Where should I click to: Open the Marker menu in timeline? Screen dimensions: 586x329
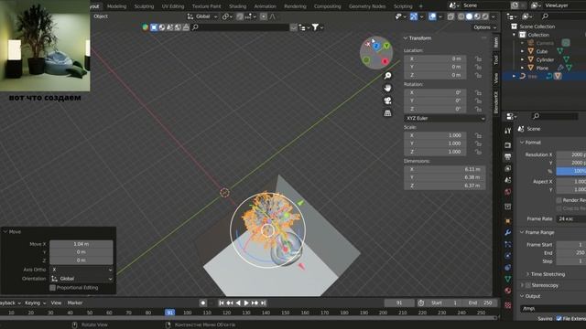75,302
